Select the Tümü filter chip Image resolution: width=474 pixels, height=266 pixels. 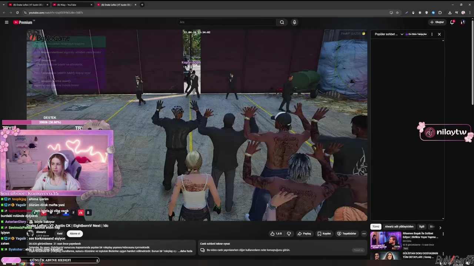376,226
